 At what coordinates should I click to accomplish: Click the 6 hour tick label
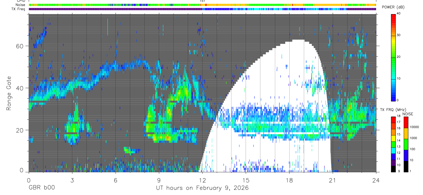[115, 180]
